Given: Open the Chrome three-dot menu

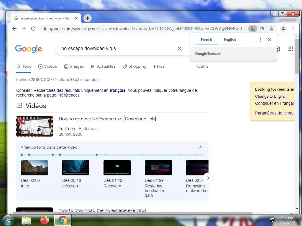Looking at the screenshot, I should point(293,29).
